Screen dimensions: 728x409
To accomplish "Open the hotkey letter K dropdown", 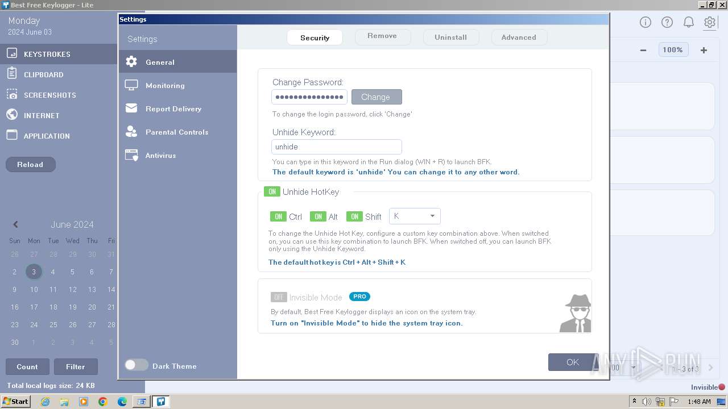I will tap(415, 216).
